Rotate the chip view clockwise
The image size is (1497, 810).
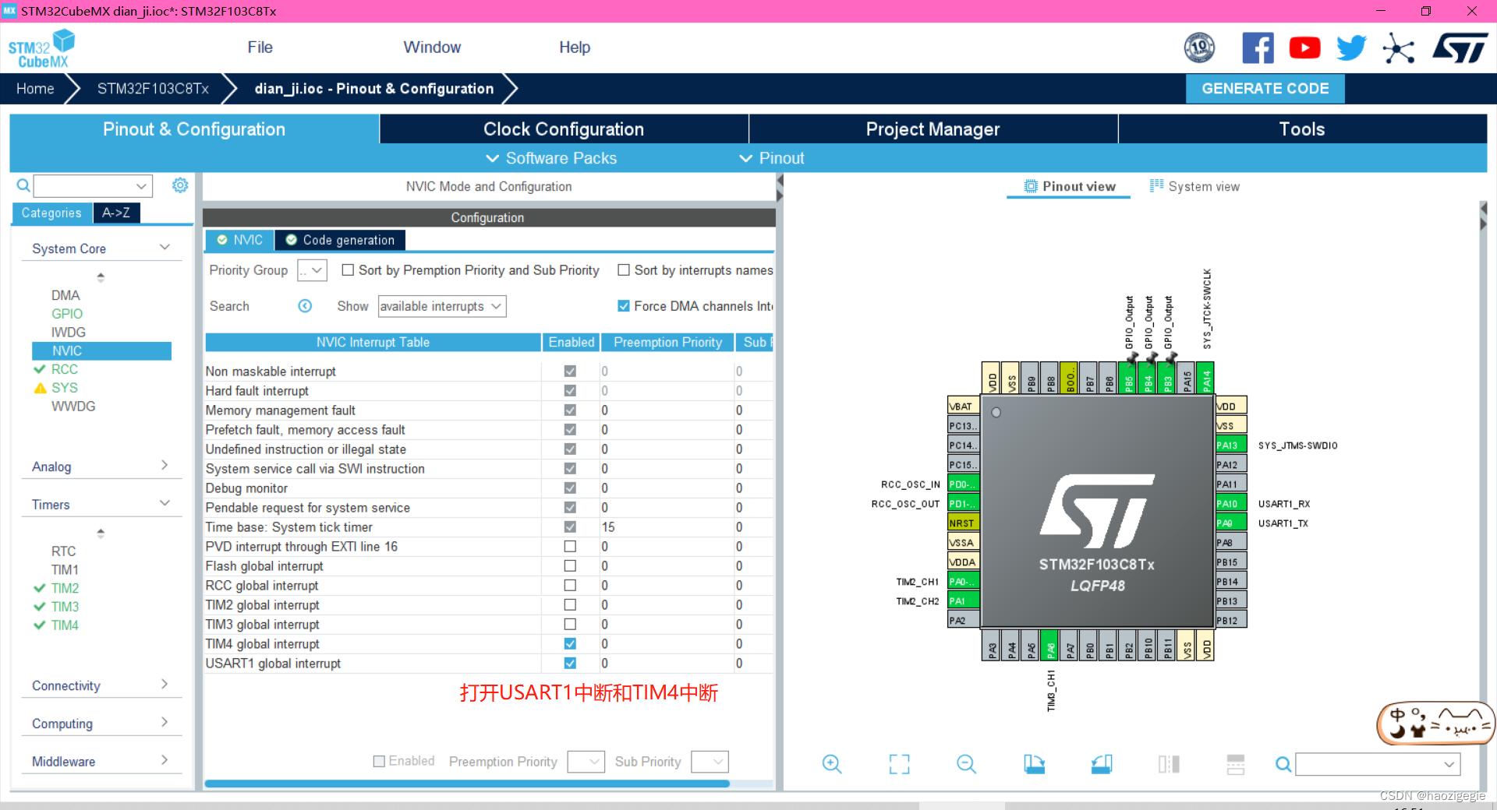(1034, 764)
